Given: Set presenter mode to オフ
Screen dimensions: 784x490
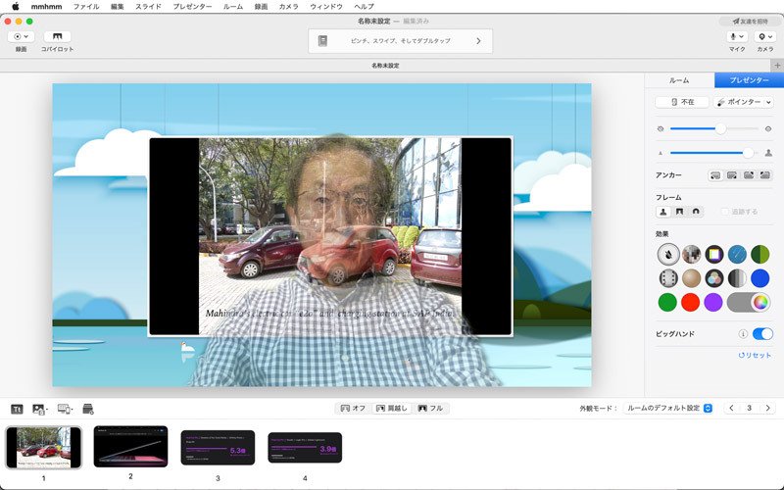Looking at the screenshot, I should click(353, 408).
